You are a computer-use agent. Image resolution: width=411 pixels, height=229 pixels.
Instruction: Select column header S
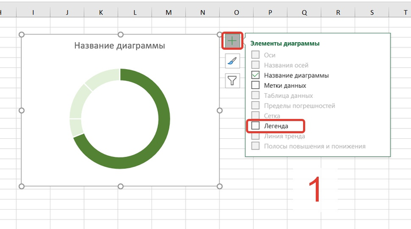(x=372, y=12)
